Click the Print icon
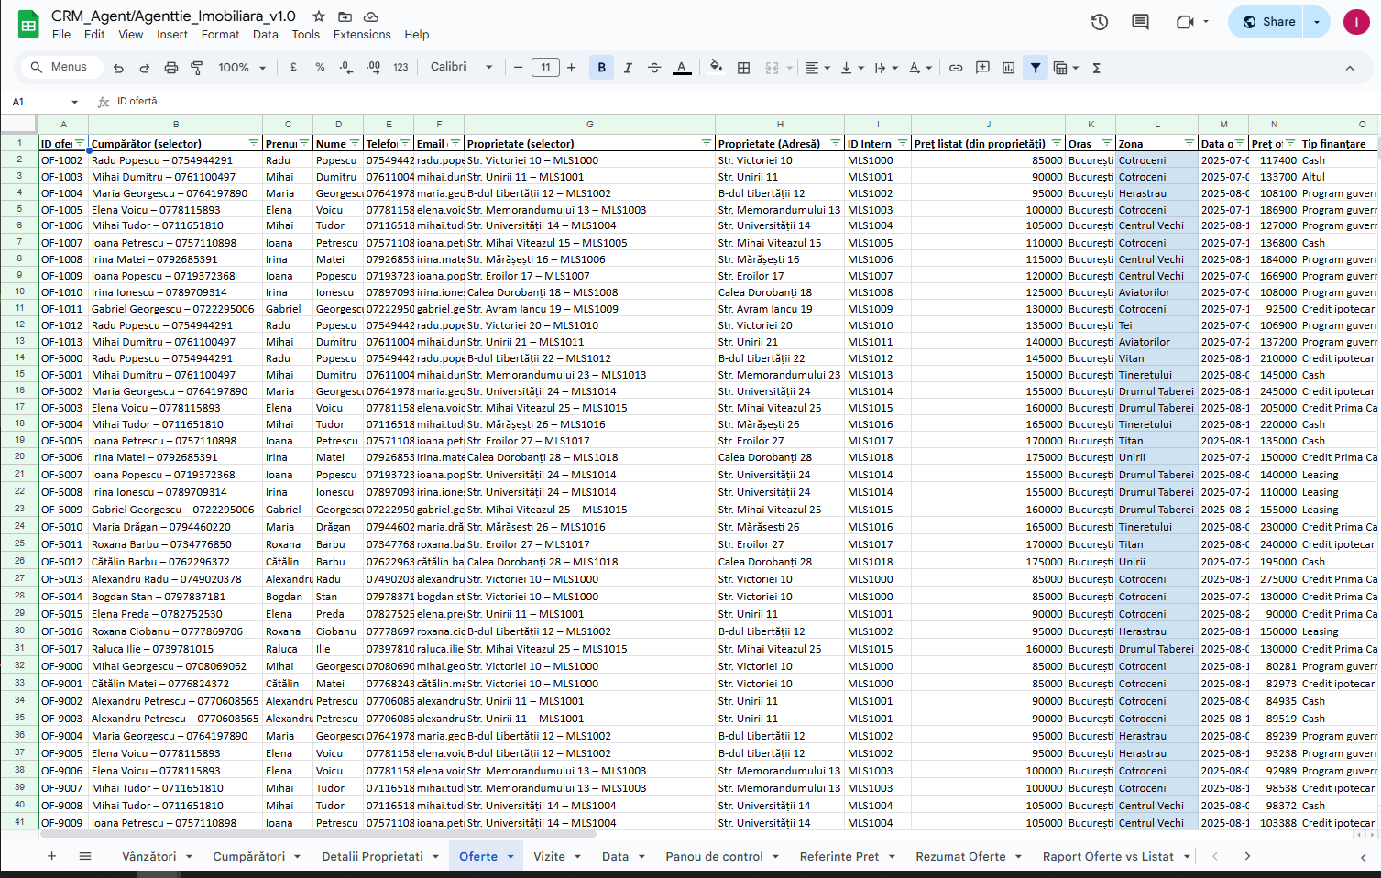 pyautogui.click(x=170, y=68)
